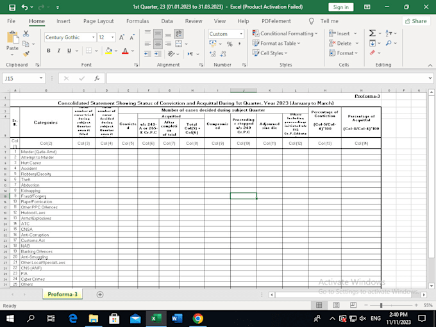Collapse the ribbon with chevron

pyautogui.click(x=430, y=65)
